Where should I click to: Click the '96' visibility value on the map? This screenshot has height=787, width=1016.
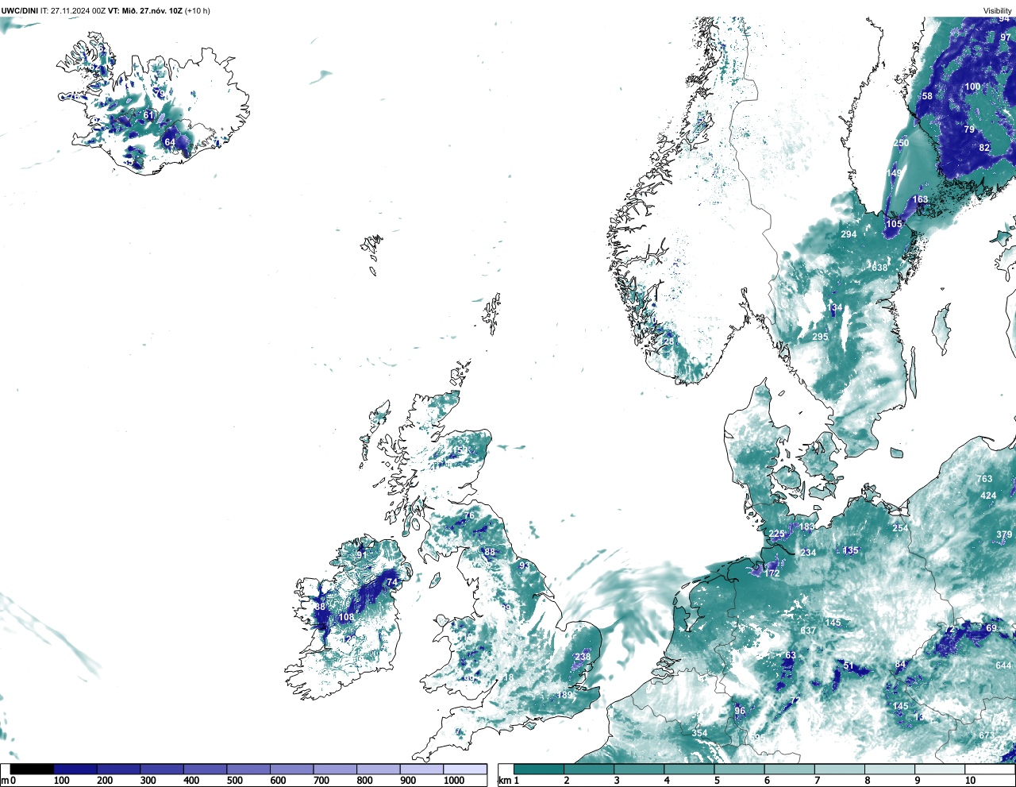[x=740, y=711]
